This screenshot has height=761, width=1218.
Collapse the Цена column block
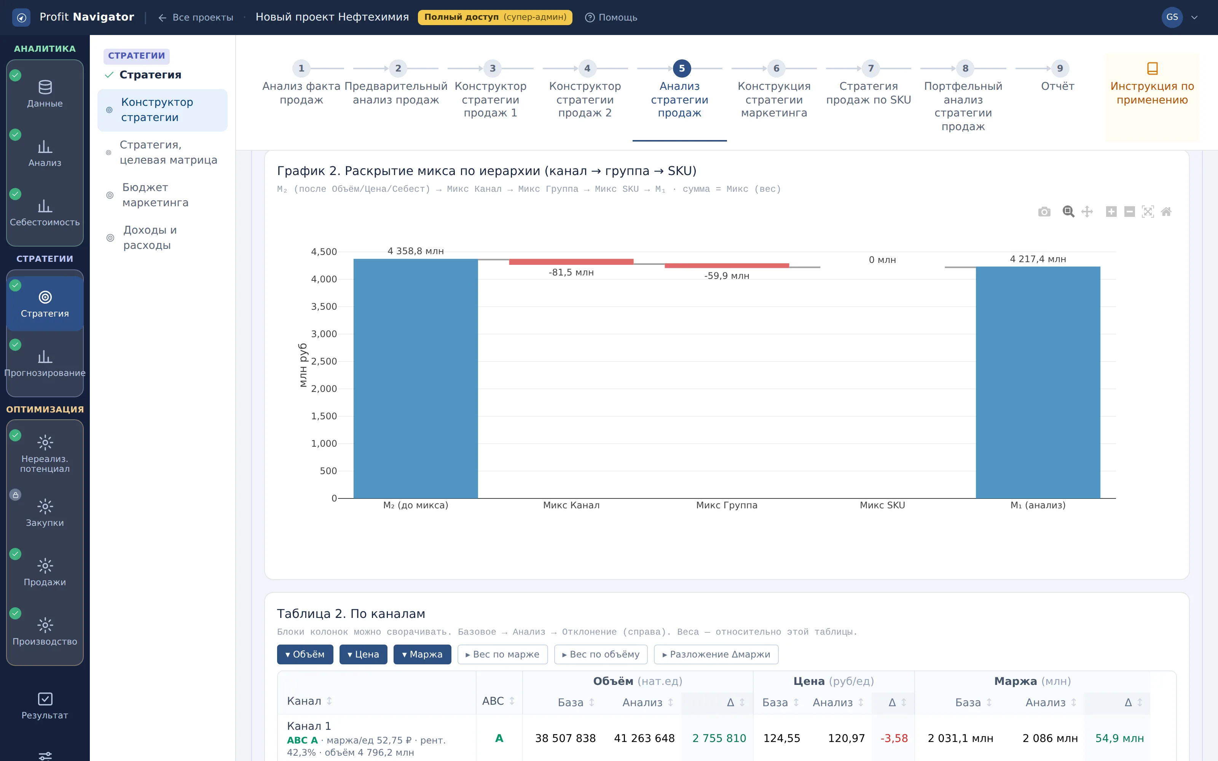pos(363,654)
